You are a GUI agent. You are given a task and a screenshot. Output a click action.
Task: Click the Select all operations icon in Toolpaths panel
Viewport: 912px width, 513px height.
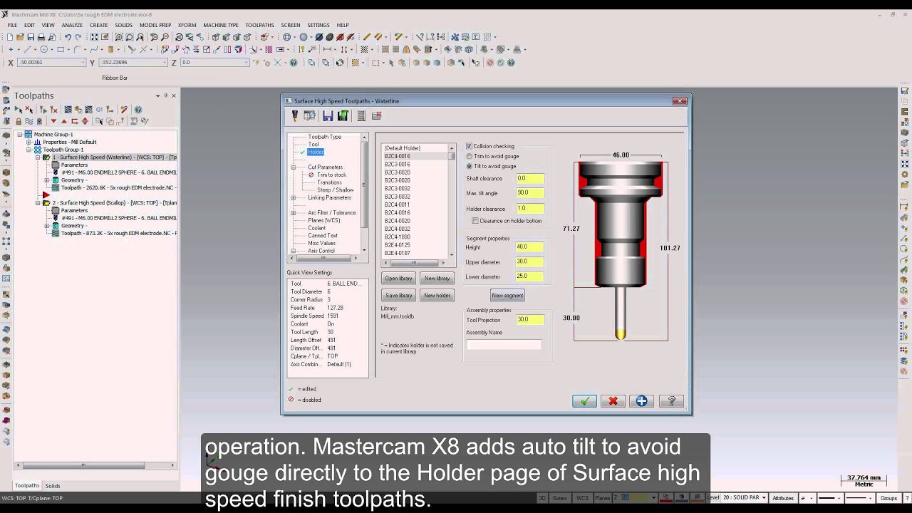19,110
